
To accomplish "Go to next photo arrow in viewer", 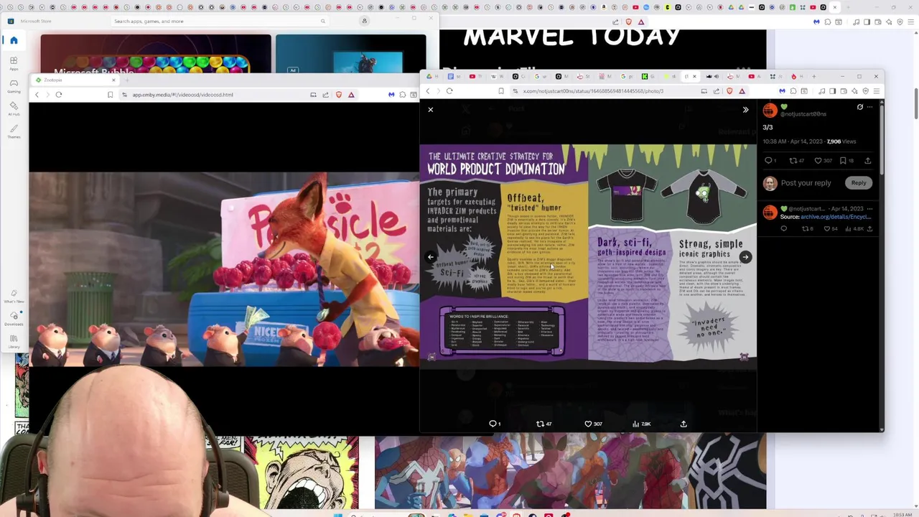I will (x=745, y=257).
